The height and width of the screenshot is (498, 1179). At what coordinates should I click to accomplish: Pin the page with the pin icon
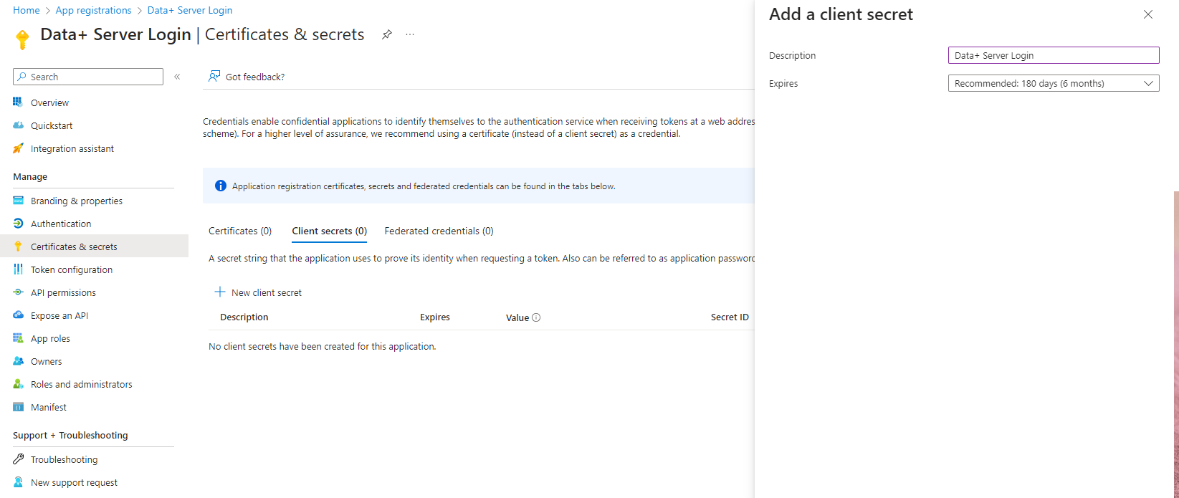click(386, 34)
